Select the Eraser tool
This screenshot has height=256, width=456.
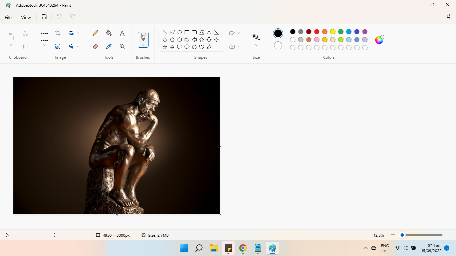[95, 46]
